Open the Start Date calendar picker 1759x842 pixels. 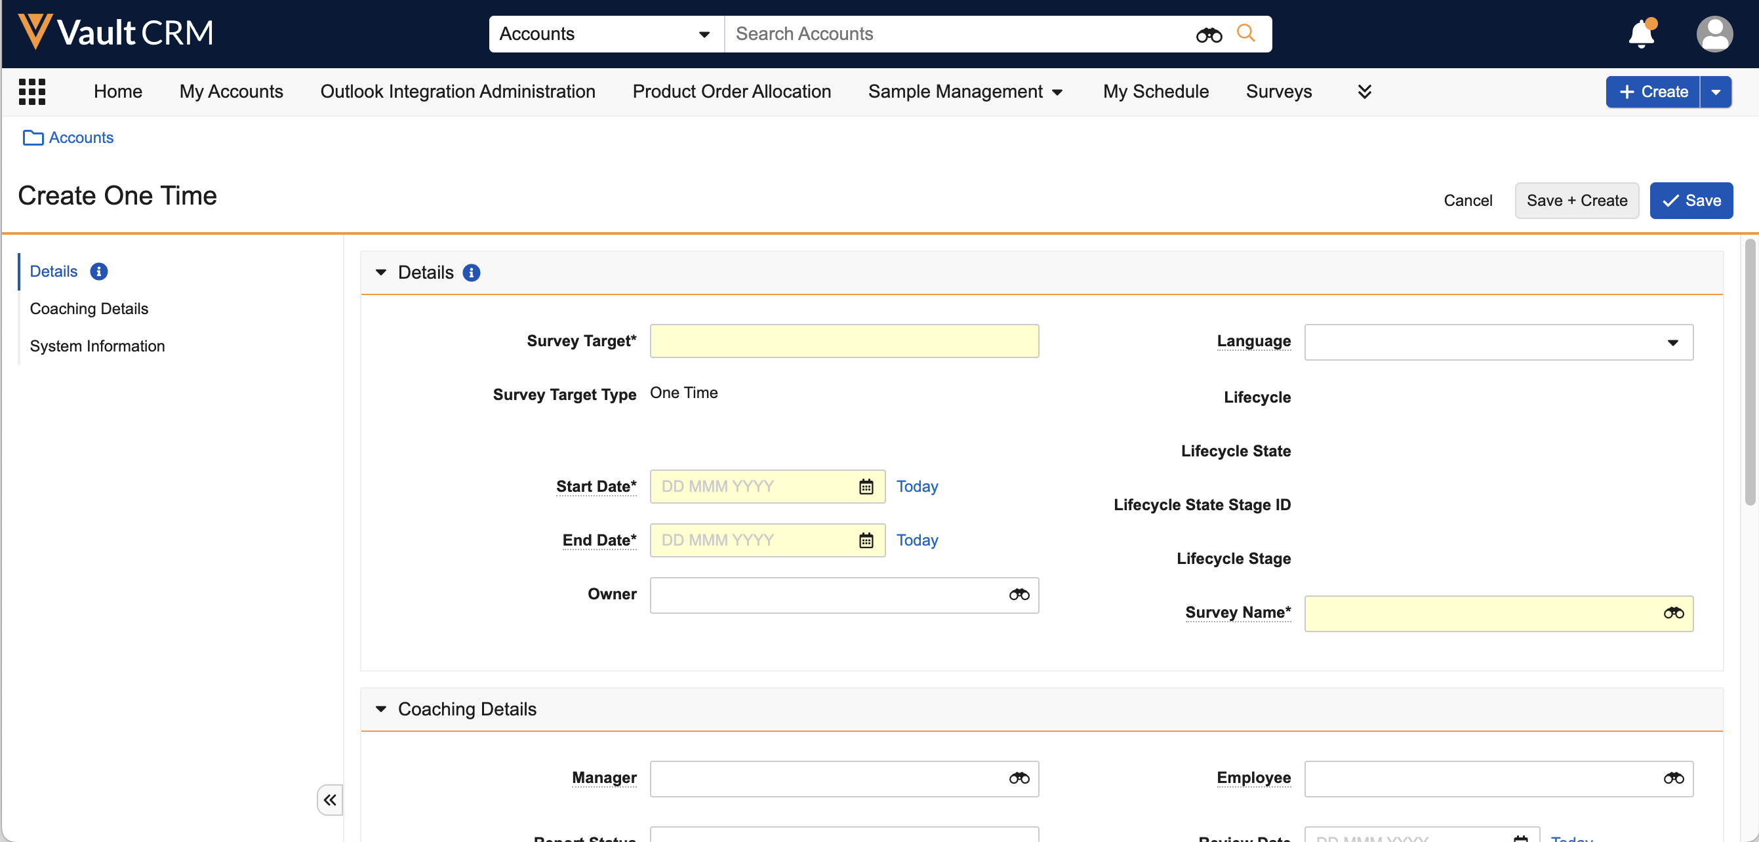(x=866, y=487)
